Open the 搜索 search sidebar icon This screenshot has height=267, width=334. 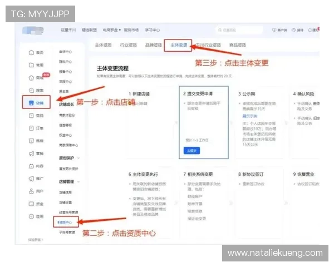click(x=31, y=90)
